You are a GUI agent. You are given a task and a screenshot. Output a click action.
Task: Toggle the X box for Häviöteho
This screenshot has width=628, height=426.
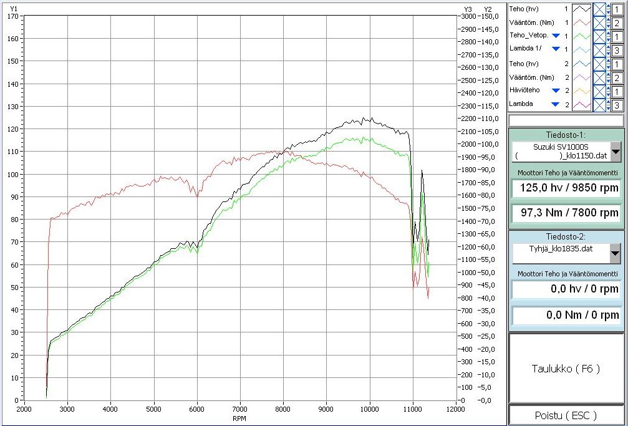coord(599,91)
